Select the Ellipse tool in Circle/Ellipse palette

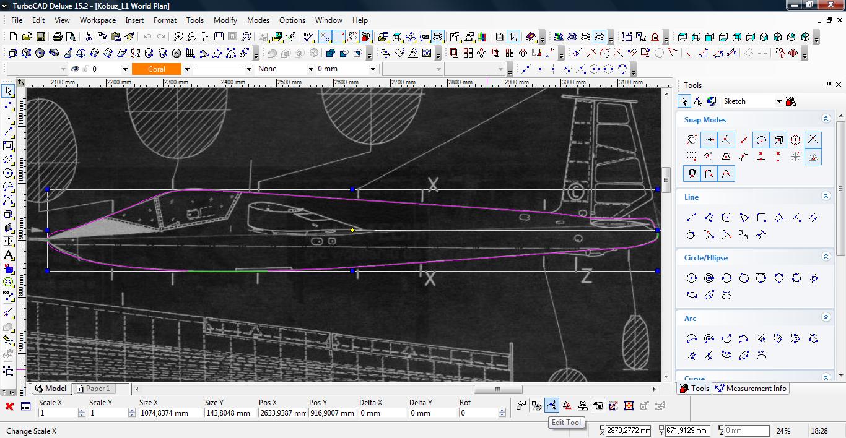(692, 295)
